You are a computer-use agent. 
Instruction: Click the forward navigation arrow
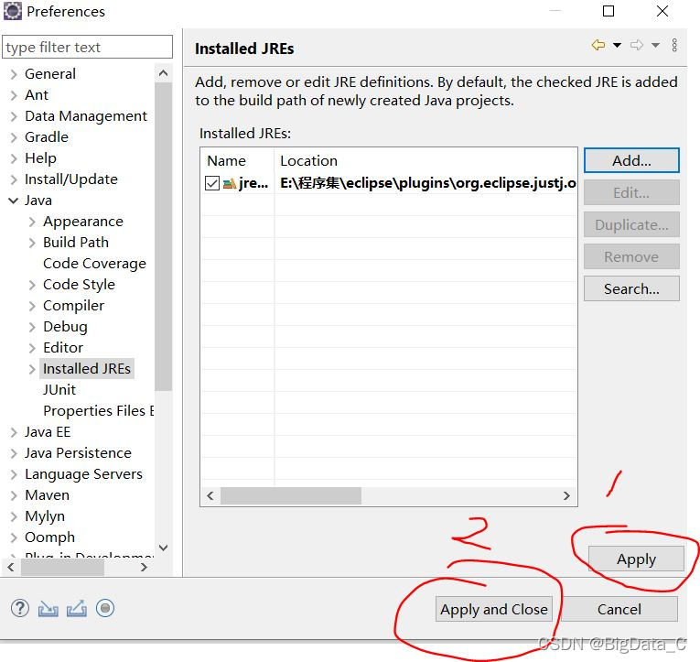point(637,45)
